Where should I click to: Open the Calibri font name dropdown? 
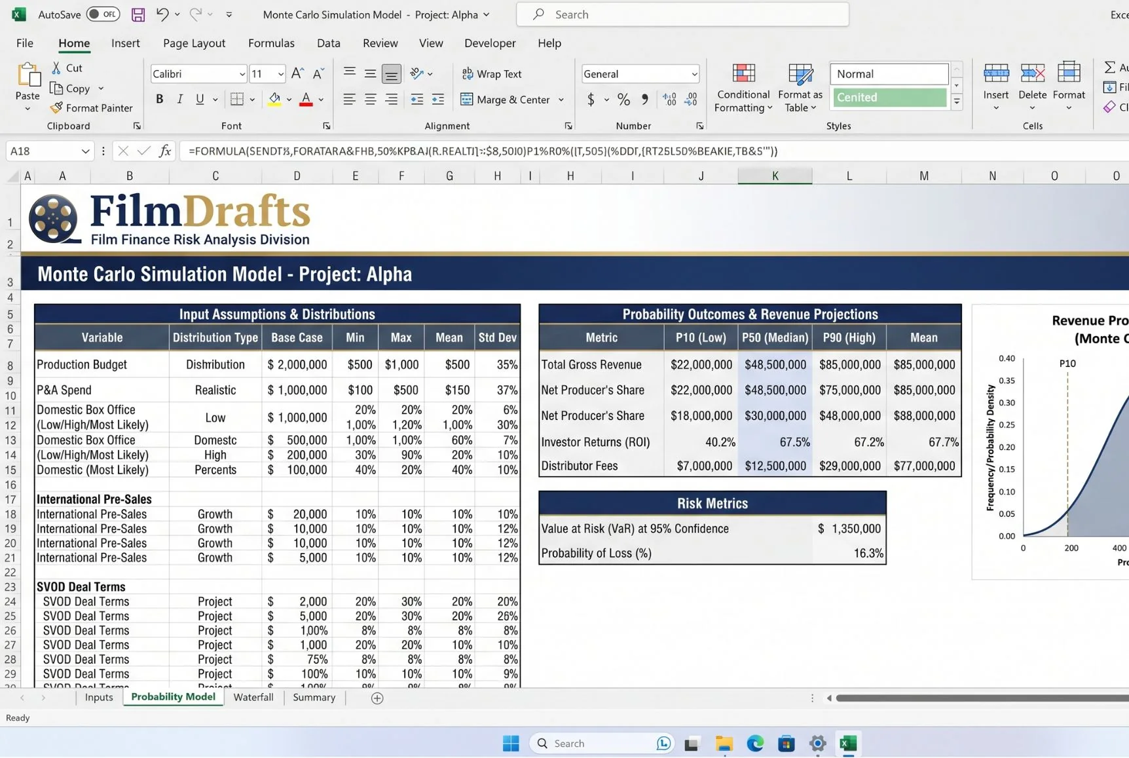point(242,74)
